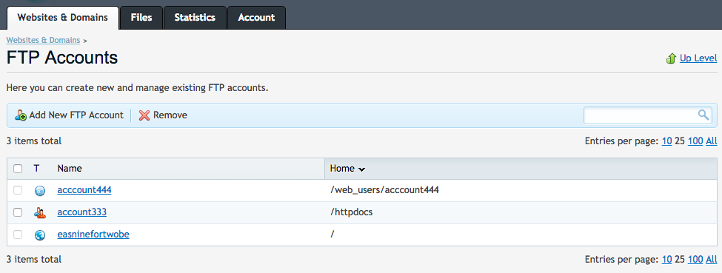
Task: Click the Remove button label
Action: point(170,115)
